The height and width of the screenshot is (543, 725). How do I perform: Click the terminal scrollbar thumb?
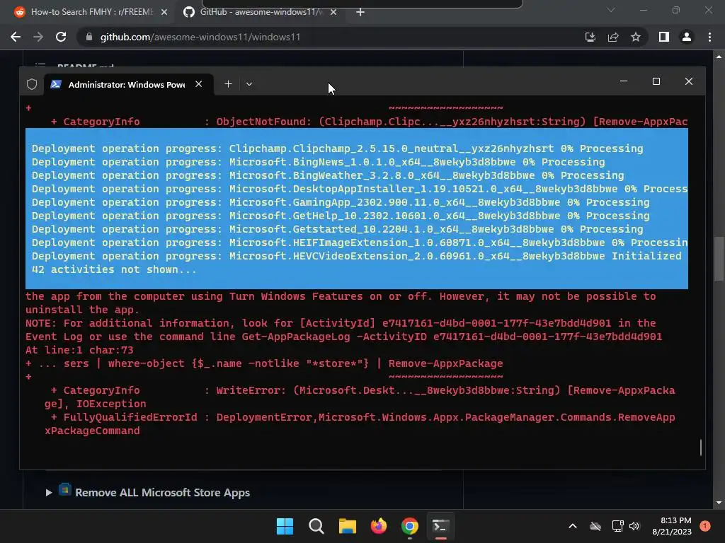(x=701, y=448)
